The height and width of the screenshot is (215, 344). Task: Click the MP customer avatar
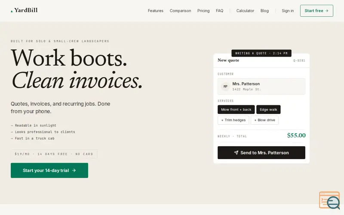tap(225, 86)
